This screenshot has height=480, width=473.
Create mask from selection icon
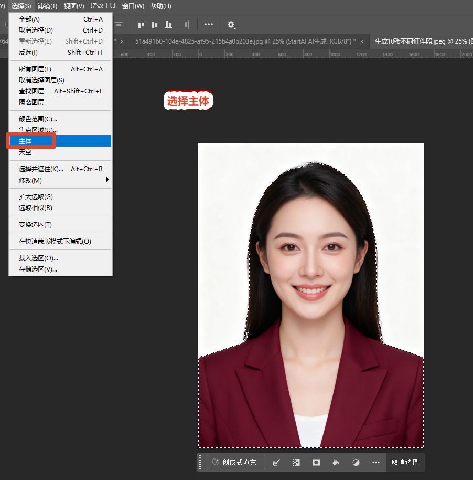point(316,462)
